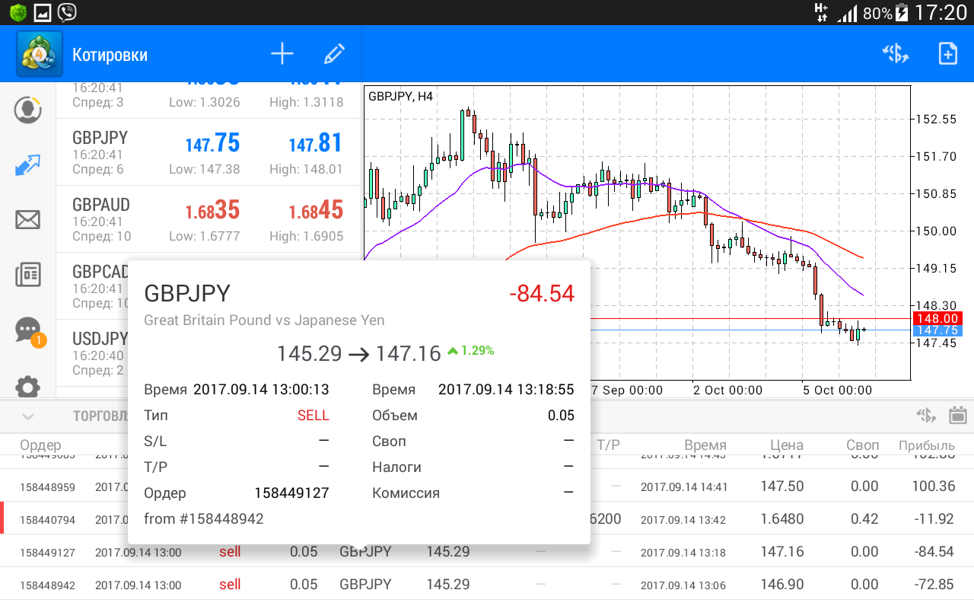Viewport: 974px width, 609px height.
Task: Tap SELL type in popup
Action: tap(314, 415)
